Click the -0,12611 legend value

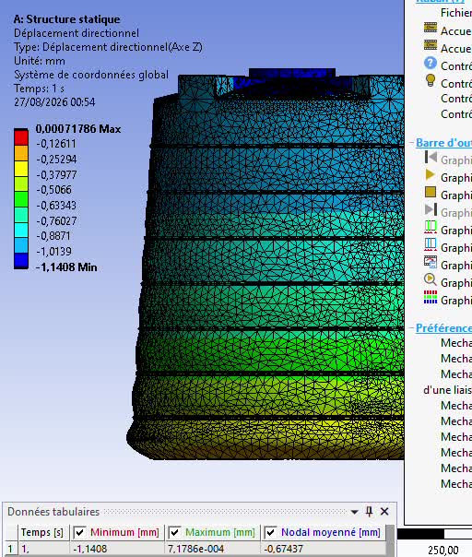coord(56,144)
